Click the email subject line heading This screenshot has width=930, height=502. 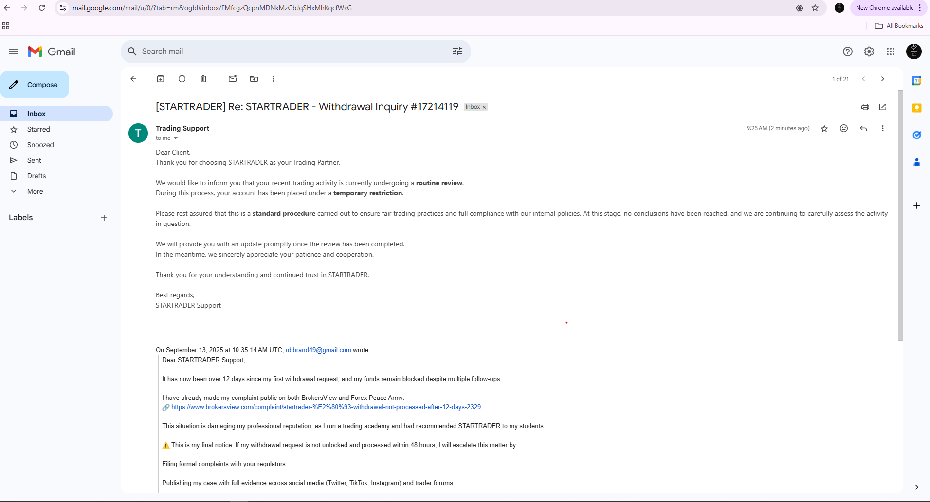tap(307, 107)
